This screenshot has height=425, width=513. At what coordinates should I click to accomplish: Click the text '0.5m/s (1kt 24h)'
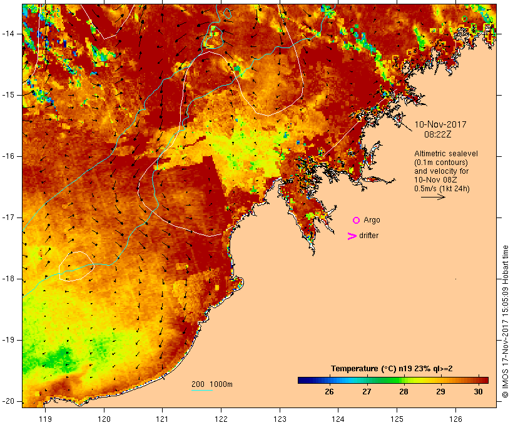point(442,189)
